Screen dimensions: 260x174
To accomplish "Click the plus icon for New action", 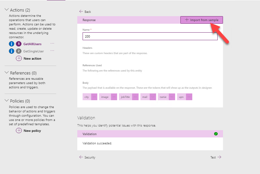I will [19, 58].
